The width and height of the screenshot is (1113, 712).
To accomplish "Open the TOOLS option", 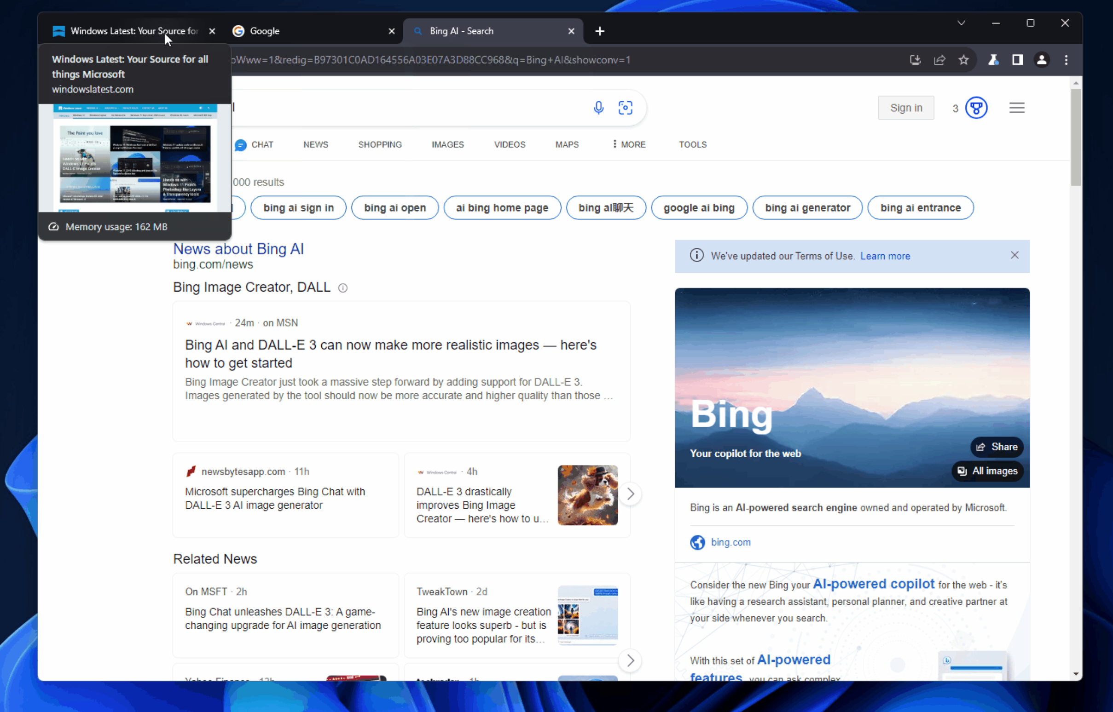I will (692, 145).
